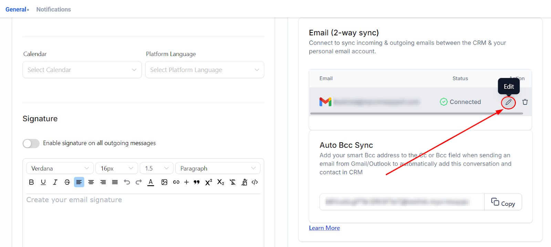The width and height of the screenshot is (551, 247).
Task: Click the Email (2-way sync) heading
Action: 344,33
